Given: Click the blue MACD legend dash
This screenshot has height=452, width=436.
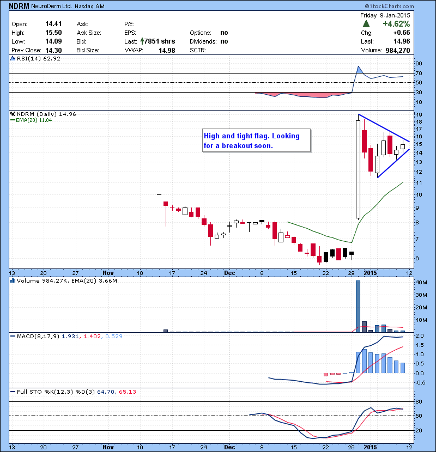Looking at the screenshot, I should pos(13,336).
